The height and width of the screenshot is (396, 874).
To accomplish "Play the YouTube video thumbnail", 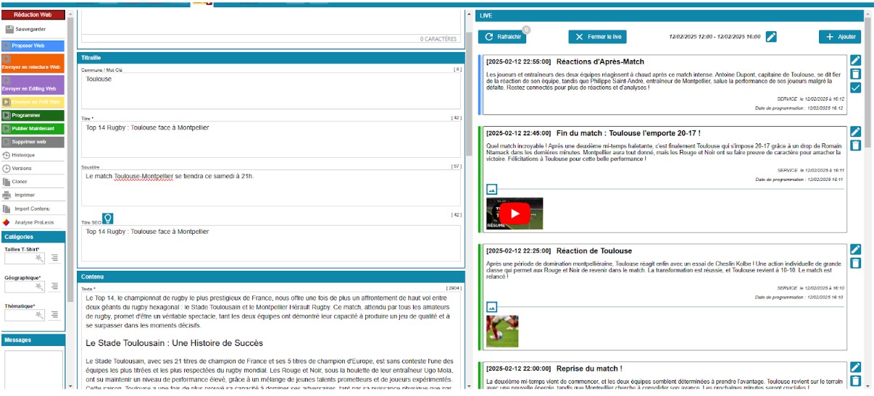I will pos(515,214).
